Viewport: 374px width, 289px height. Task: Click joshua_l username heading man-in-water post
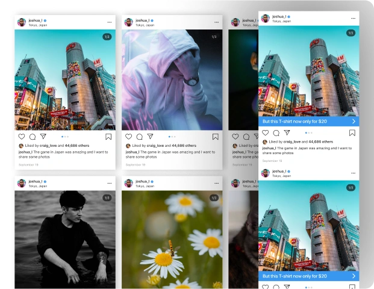(36, 181)
